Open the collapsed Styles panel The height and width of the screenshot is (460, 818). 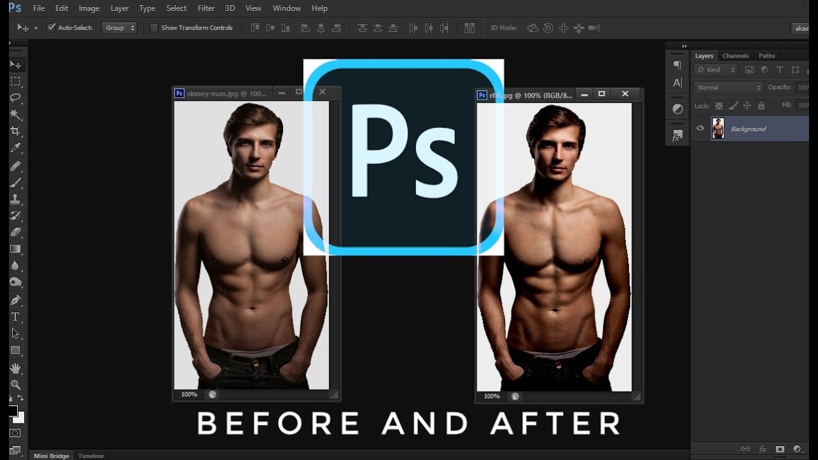click(677, 135)
